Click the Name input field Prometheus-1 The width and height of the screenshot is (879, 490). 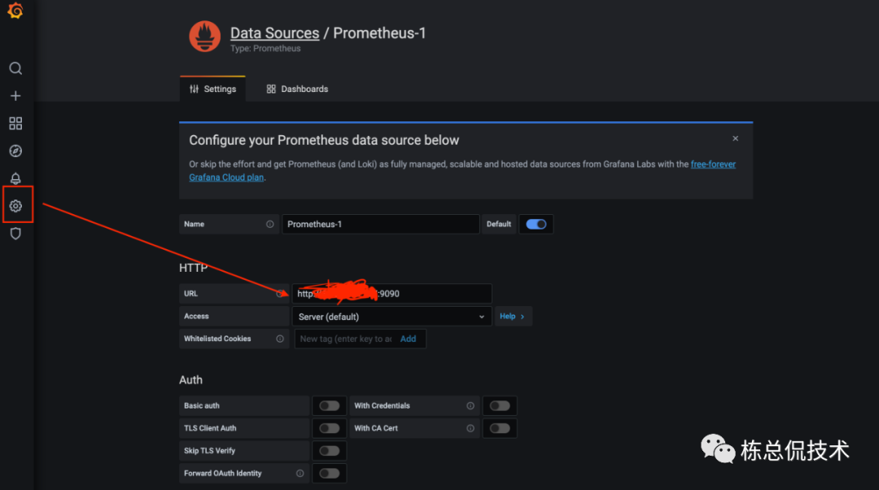click(x=381, y=225)
